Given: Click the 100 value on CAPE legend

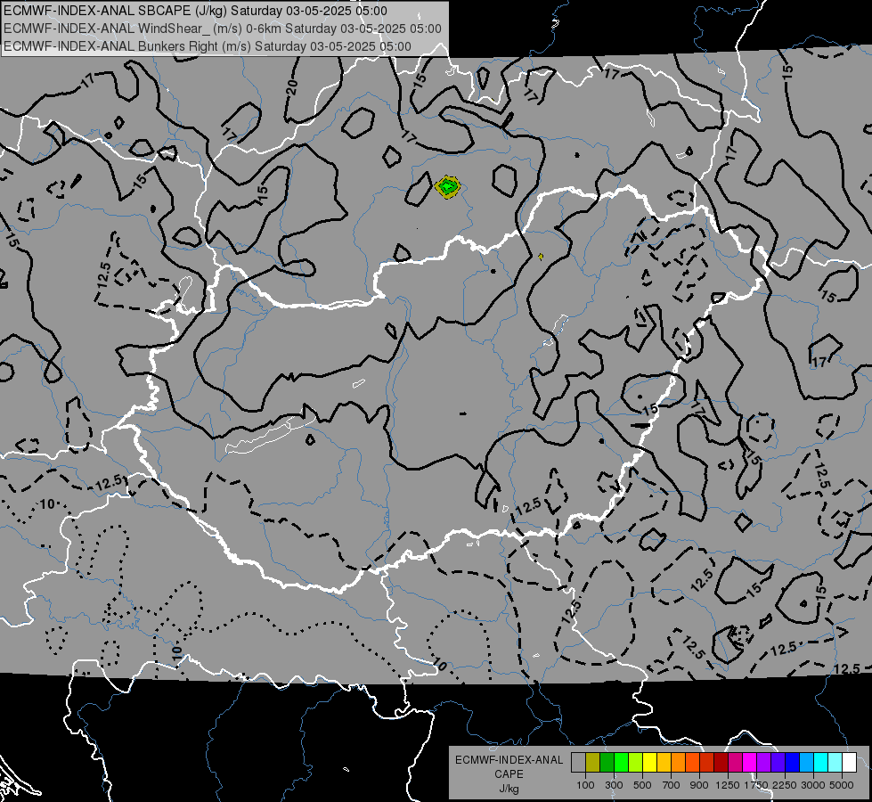Looking at the screenshot, I should pyautogui.click(x=585, y=785).
